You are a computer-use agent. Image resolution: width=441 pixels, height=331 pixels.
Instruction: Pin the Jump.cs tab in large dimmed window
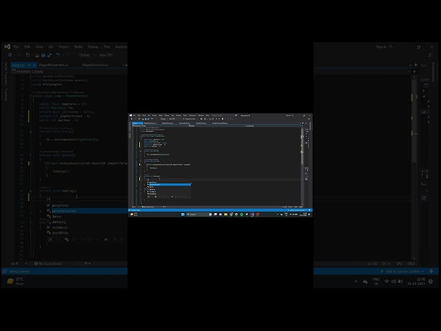29,65
